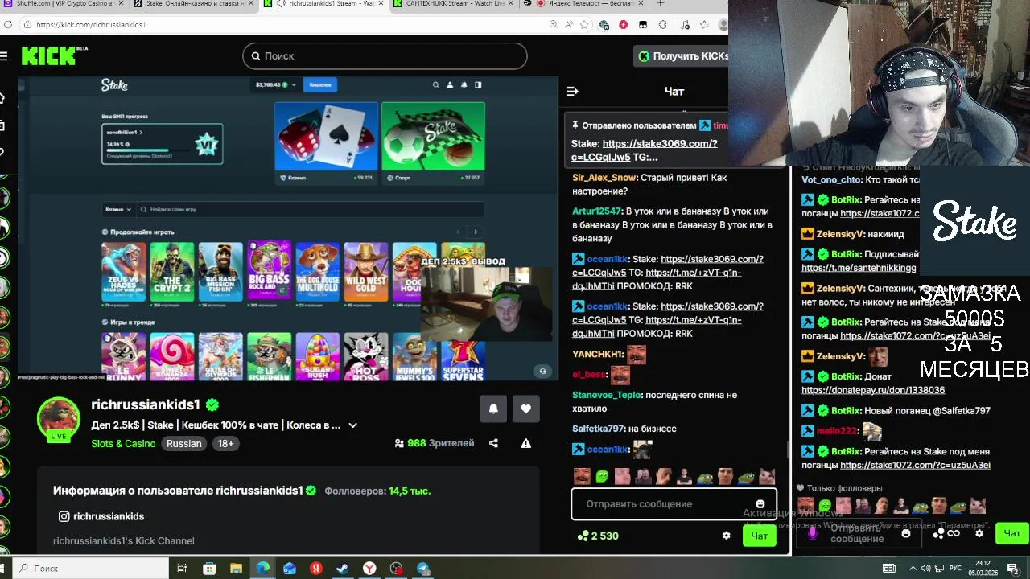The width and height of the screenshot is (1030, 579).
Task: Click the richrussiankids1 channel avatar
Action: pyautogui.click(x=59, y=418)
